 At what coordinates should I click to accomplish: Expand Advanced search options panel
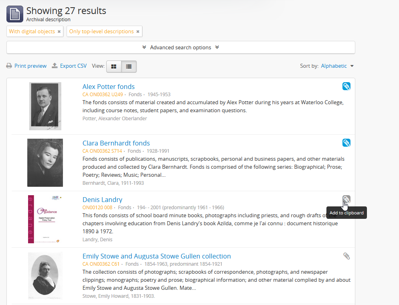[180, 47]
